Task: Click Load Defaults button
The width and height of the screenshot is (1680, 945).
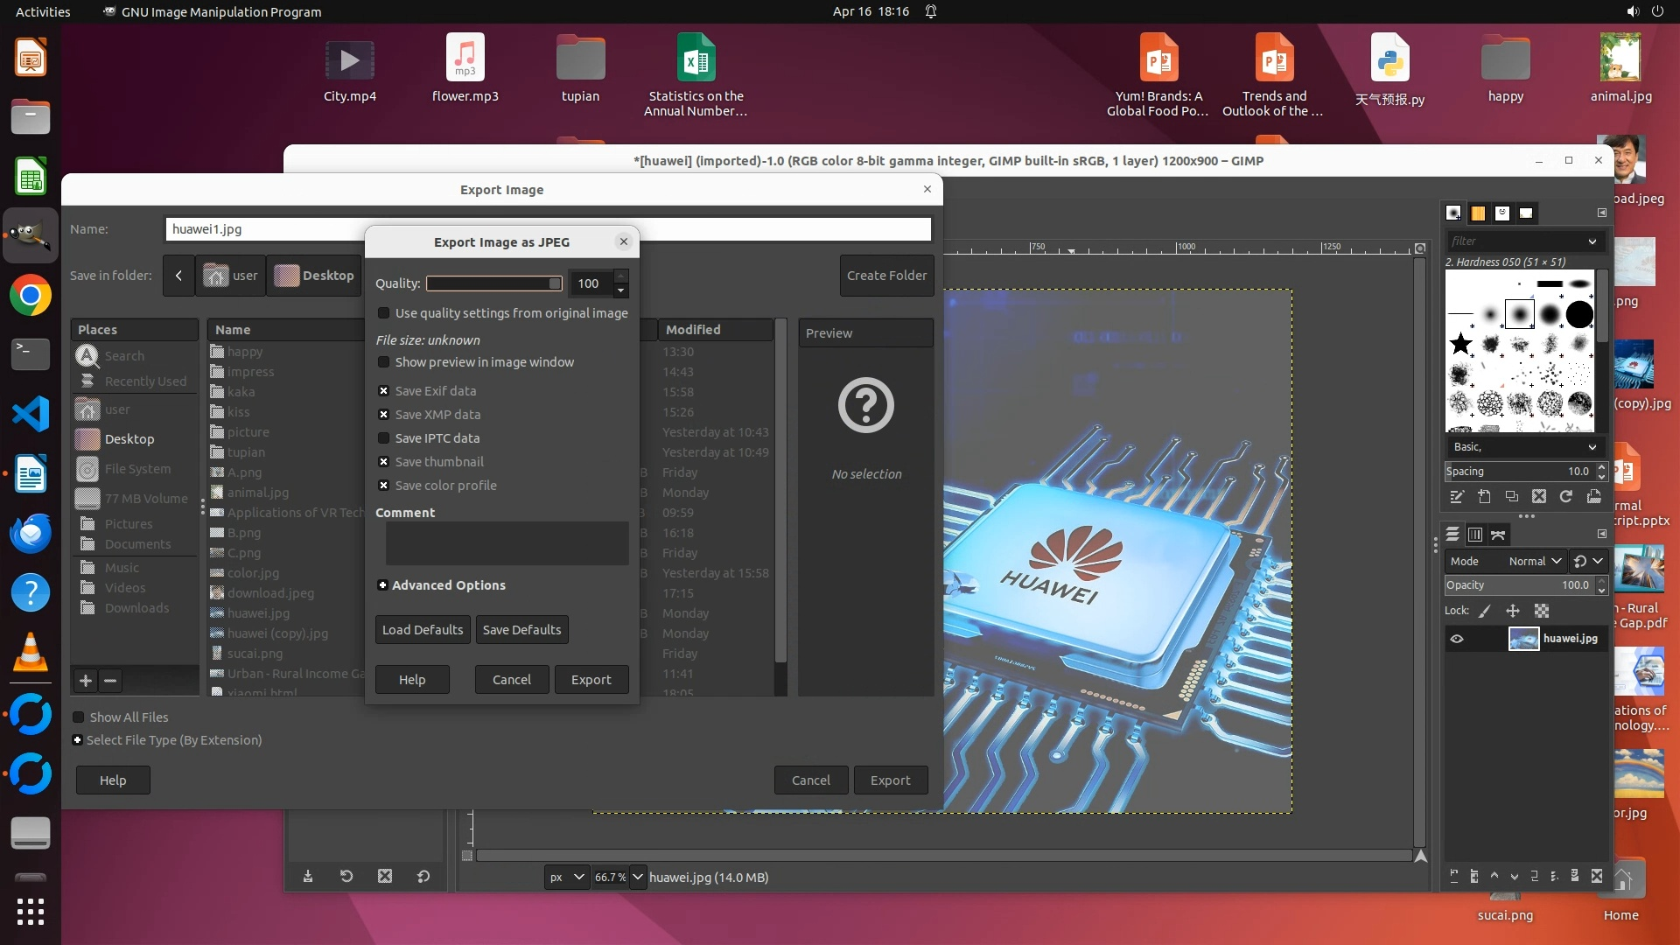Action: click(x=423, y=630)
